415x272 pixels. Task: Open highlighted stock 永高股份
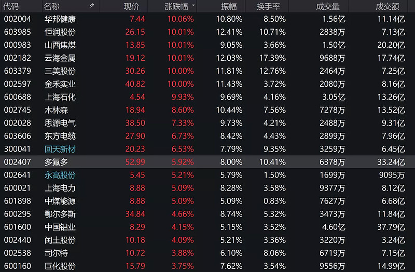click(60, 175)
